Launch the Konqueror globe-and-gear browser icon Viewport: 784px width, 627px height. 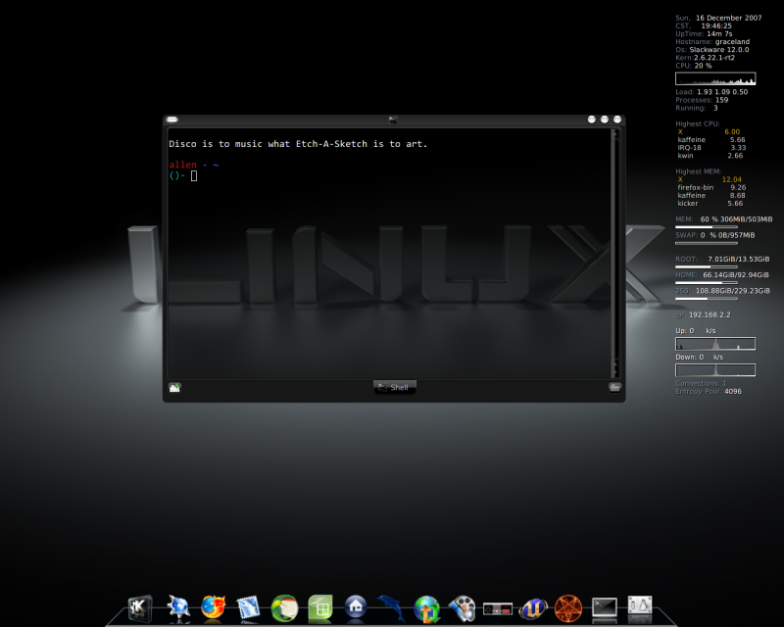[178, 608]
